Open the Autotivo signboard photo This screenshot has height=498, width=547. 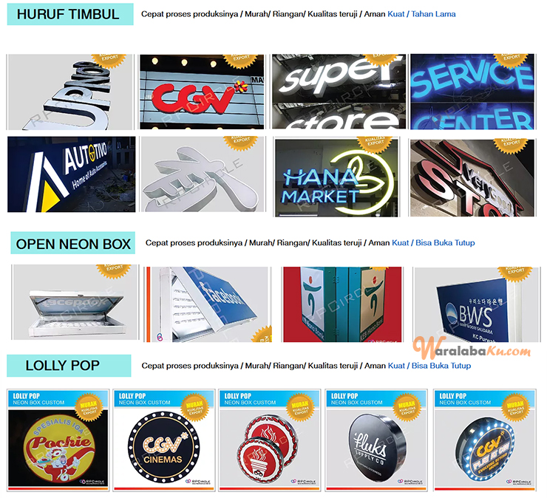[71, 174]
